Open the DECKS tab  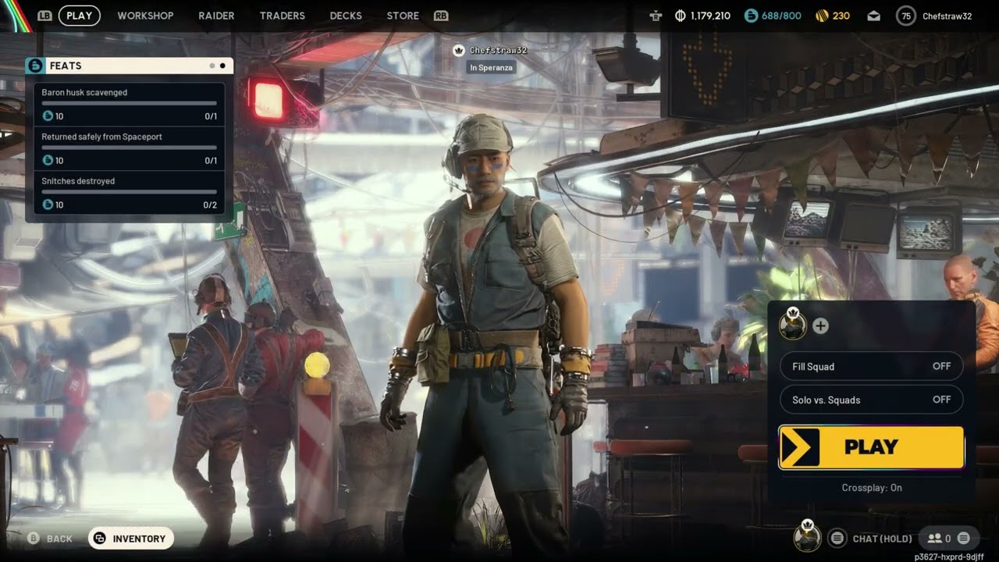pos(346,16)
